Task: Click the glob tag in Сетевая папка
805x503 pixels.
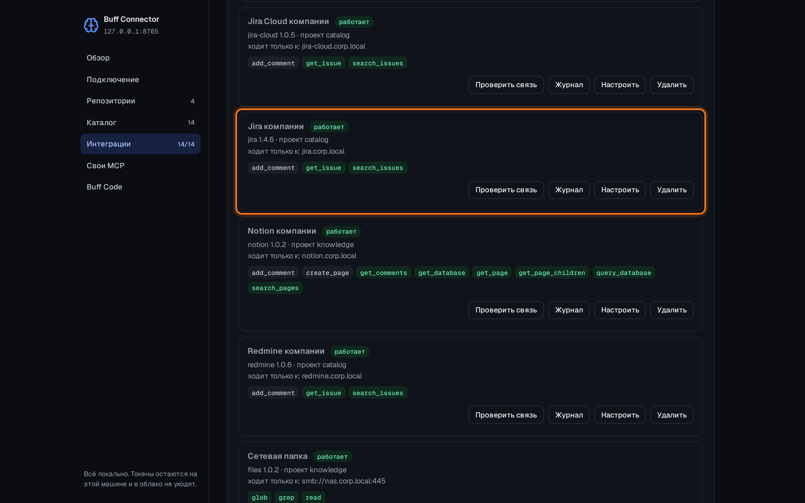Action: (259, 497)
